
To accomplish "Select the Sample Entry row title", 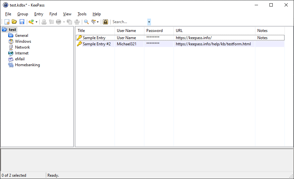I will [94, 38].
